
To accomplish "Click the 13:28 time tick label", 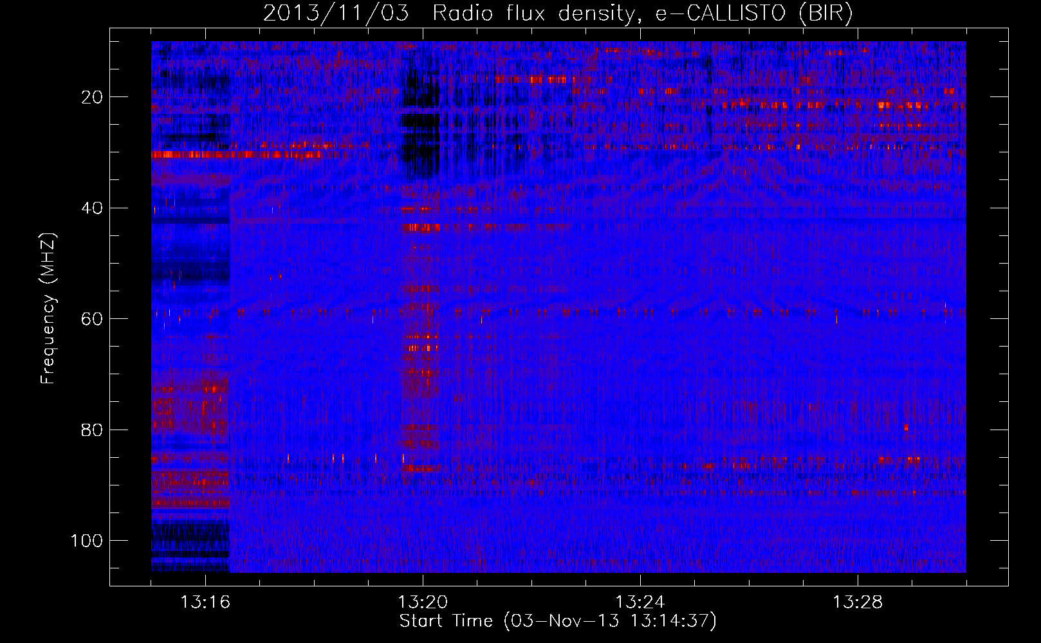I will point(858,602).
